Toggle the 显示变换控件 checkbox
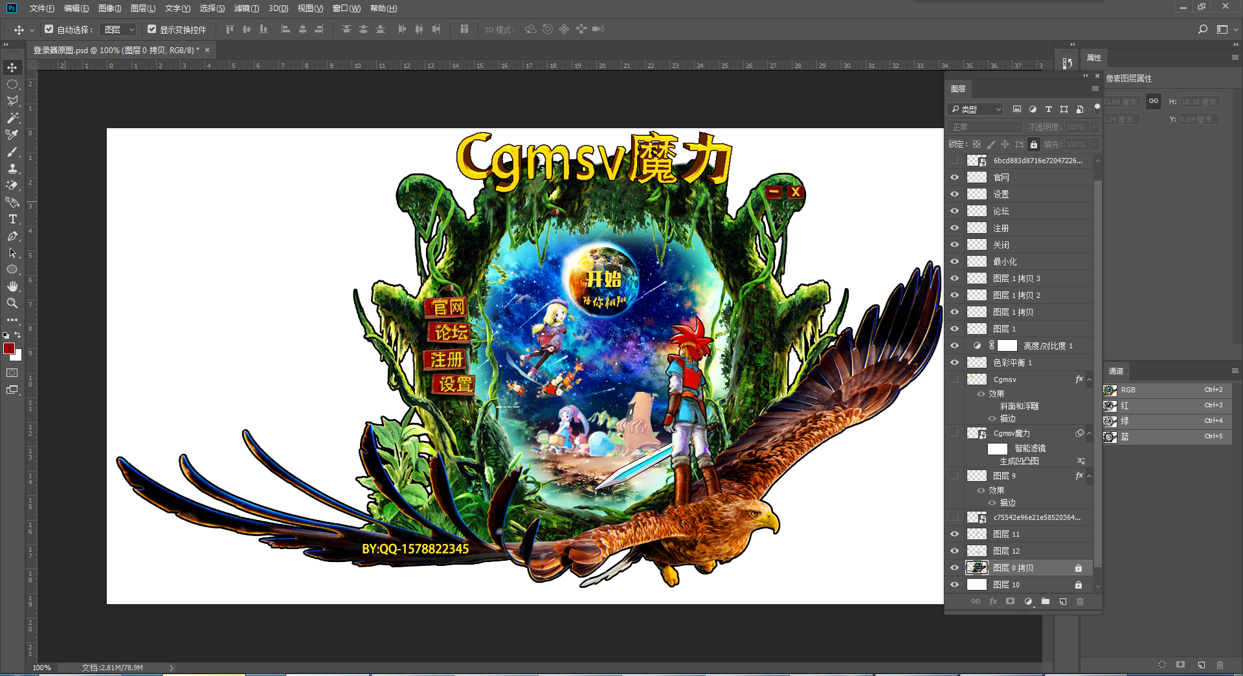This screenshot has width=1243, height=676. tap(151, 29)
